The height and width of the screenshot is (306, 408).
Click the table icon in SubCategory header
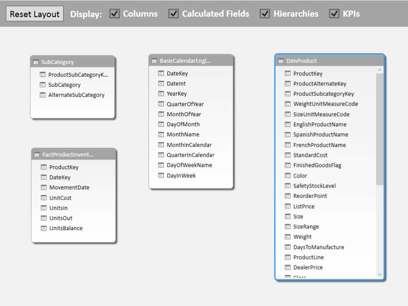[x=36, y=62]
